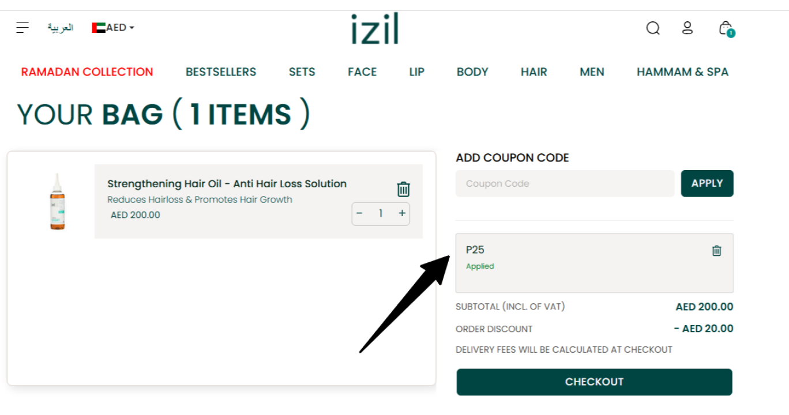Click the UAE flag icon

pos(99,28)
